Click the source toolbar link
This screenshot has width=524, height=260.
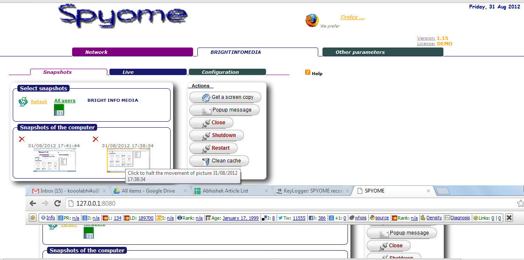379,218
